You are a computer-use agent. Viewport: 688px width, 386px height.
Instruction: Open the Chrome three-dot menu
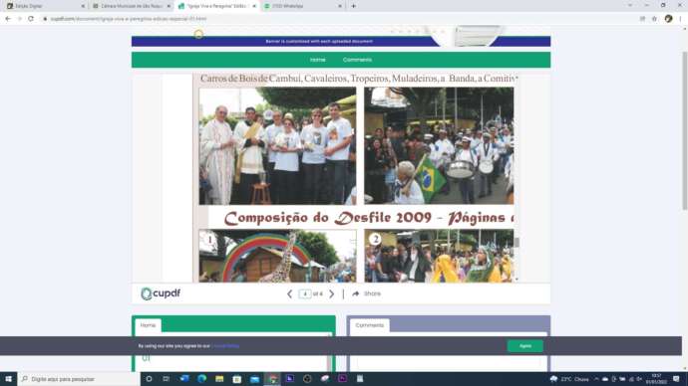(x=681, y=19)
